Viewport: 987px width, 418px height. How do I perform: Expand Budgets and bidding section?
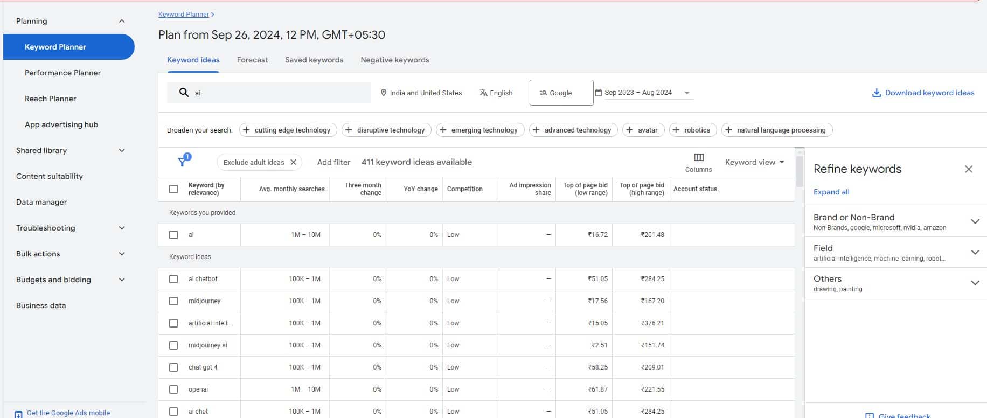[122, 280]
